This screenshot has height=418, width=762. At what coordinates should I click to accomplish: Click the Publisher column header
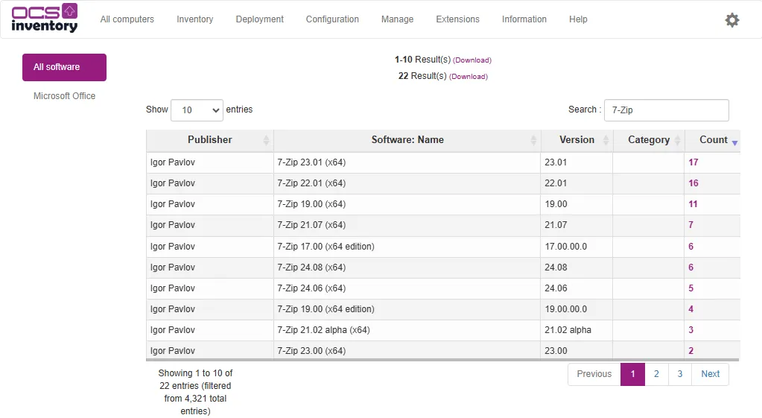point(210,140)
